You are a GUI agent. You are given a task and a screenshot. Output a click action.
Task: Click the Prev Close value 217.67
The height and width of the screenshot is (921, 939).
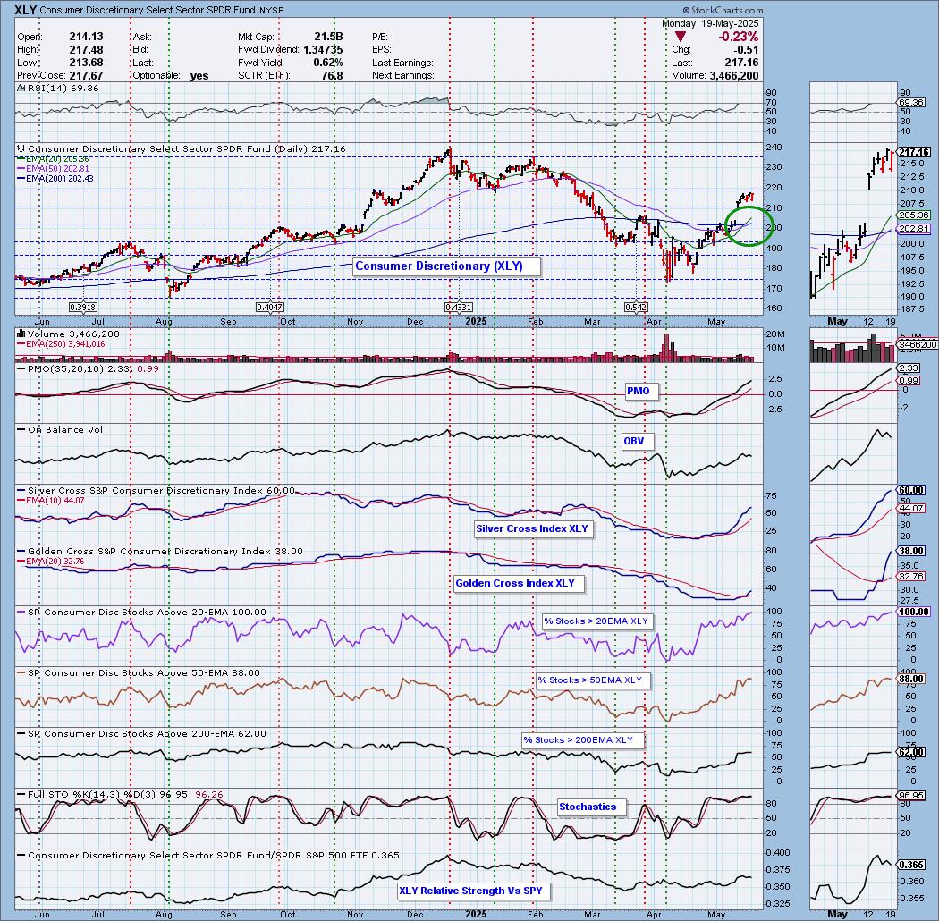click(x=86, y=75)
